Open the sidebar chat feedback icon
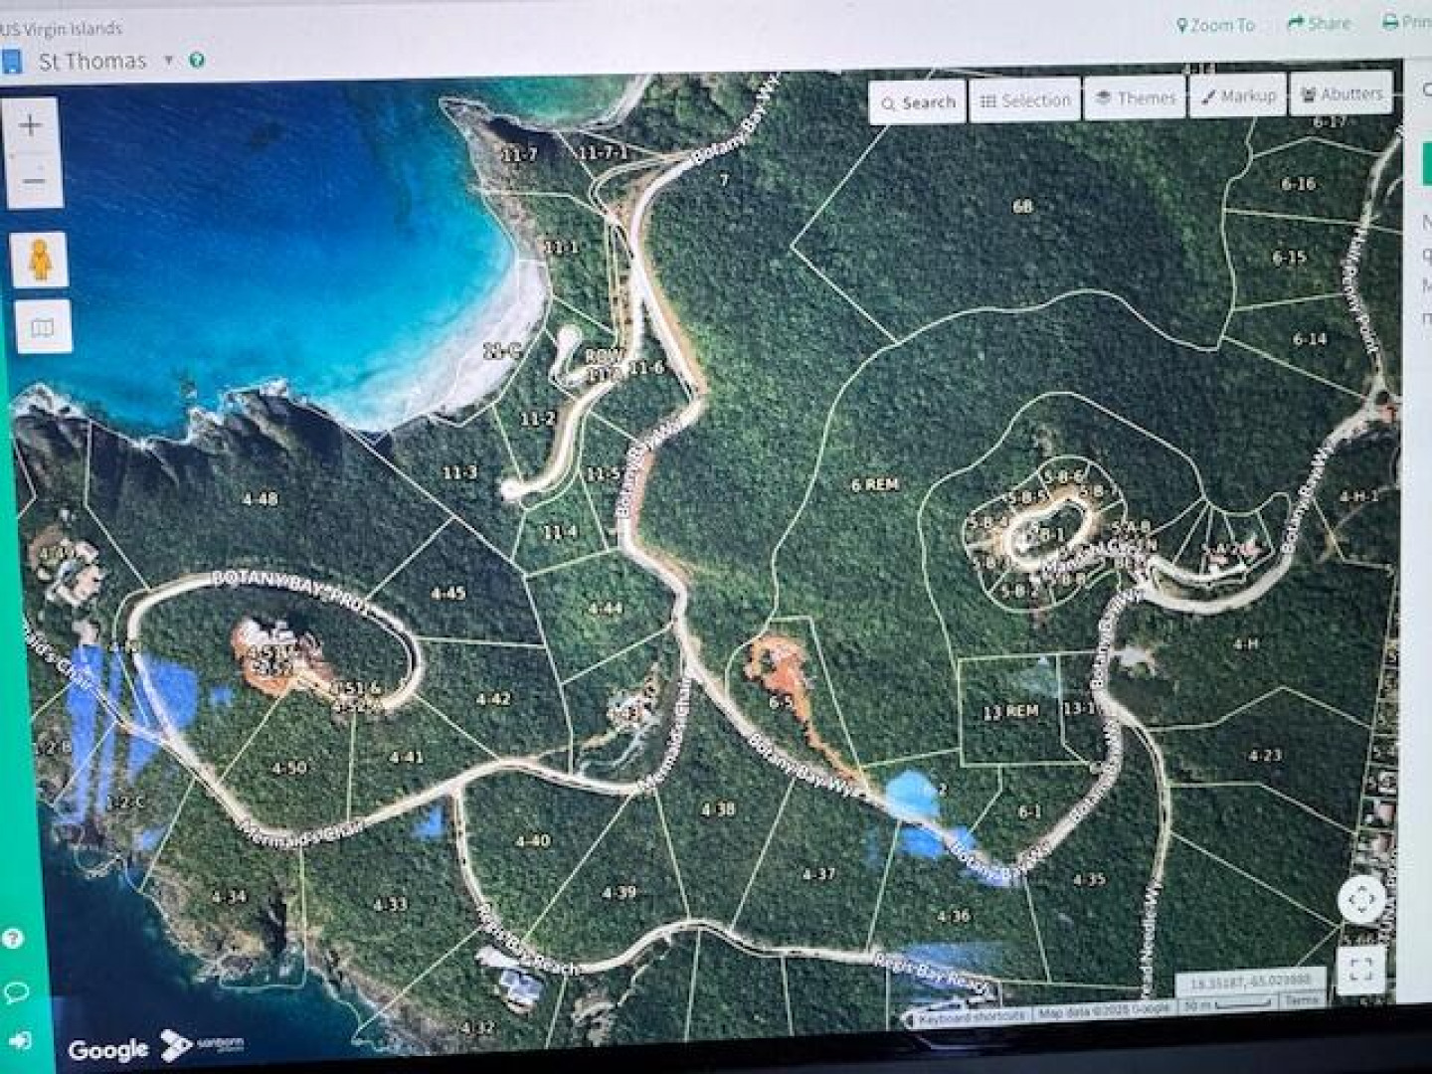 tap(16, 991)
